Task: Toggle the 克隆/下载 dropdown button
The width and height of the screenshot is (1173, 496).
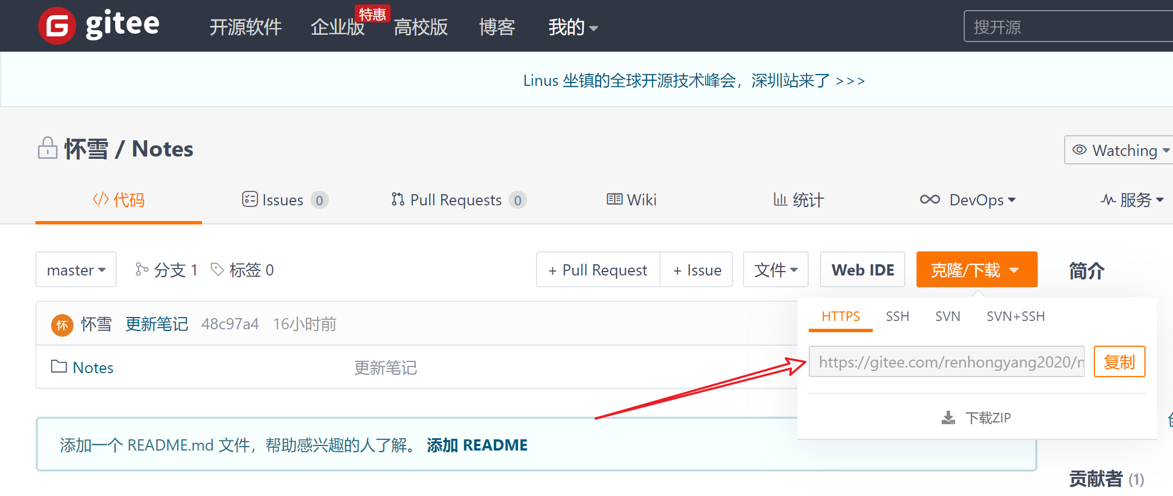Action: (977, 270)
